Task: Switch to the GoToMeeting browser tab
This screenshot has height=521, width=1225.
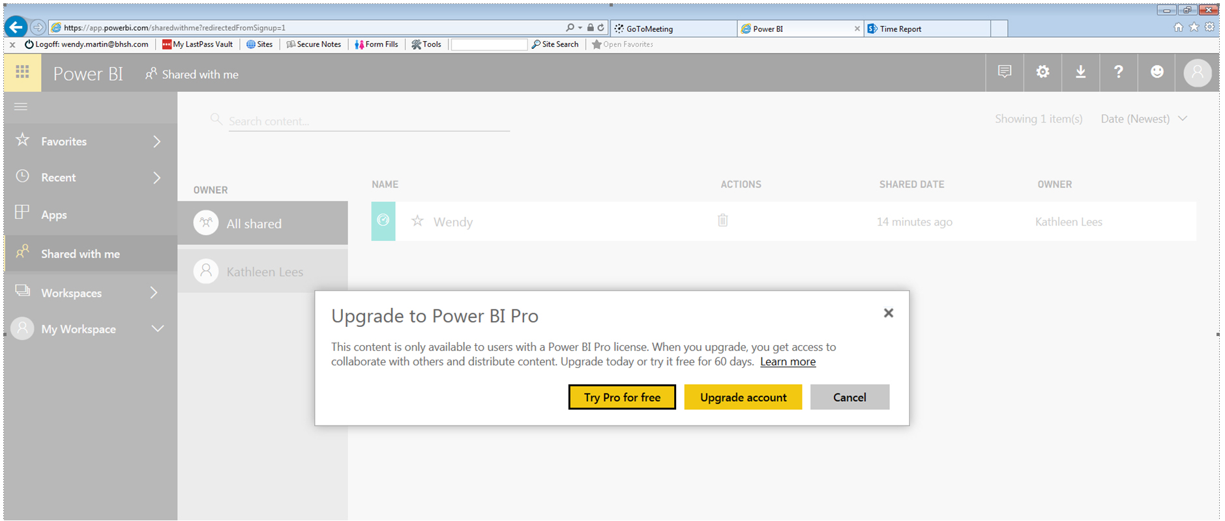Action: click(674, 29)
